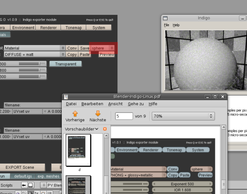Open the Bearbeiten menu
Image resolution: width=247 pixels, height=194 pixels.
coord(92,104)
